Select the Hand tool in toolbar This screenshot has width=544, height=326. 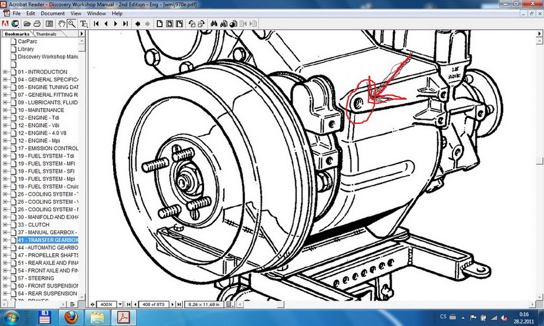pos(62,24)
